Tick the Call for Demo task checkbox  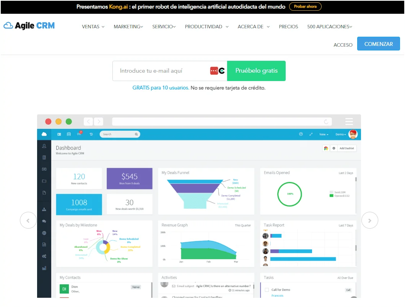click(267, 290)
